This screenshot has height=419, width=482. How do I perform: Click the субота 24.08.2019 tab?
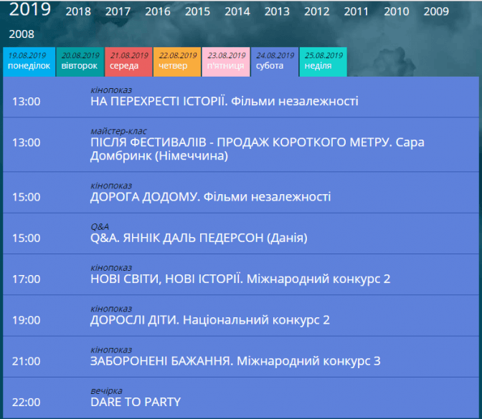click(x=275, y=61)
